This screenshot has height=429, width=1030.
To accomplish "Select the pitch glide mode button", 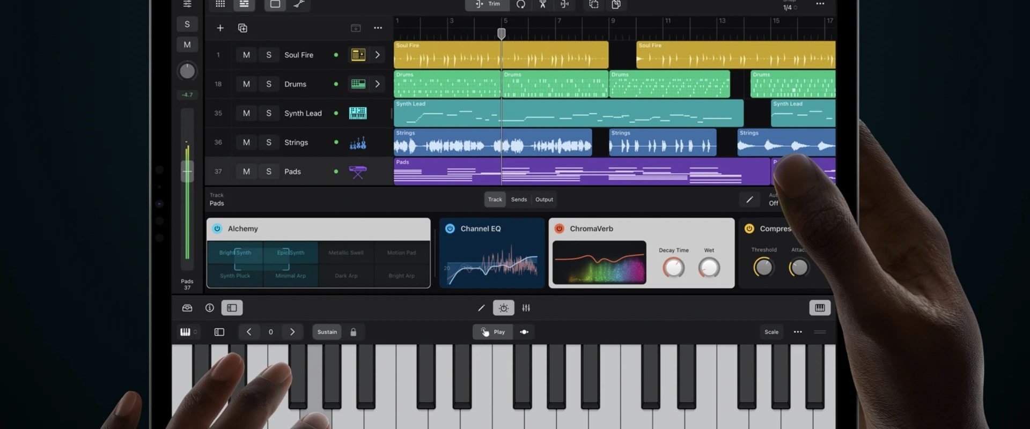I will coord(524,332).
